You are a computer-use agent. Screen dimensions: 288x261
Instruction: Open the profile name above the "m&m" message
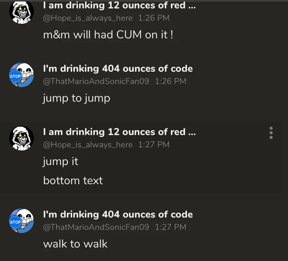(119, 5)
